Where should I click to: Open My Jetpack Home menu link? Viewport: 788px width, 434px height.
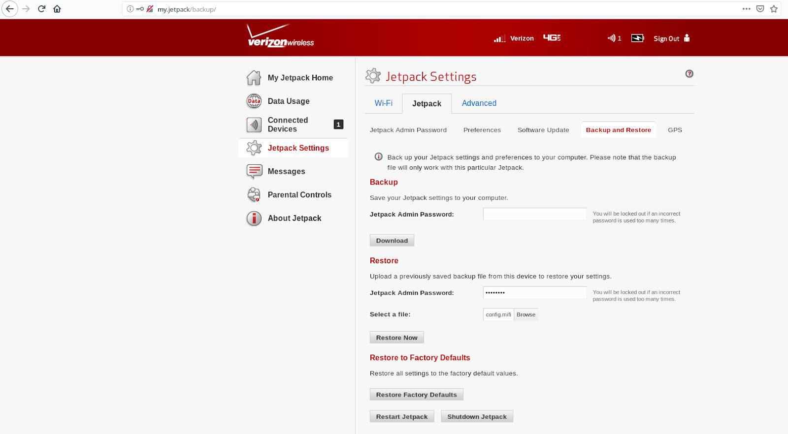(x=300, y=78)
